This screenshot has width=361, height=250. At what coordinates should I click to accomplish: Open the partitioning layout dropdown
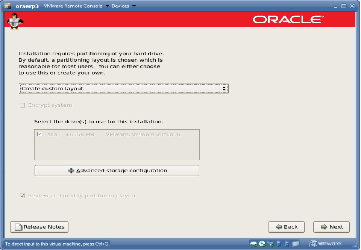(x=124, y=88)
